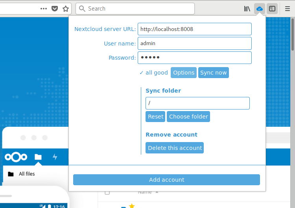
Task: Open the Firefox hamburger menu
Action: (287, 9)
